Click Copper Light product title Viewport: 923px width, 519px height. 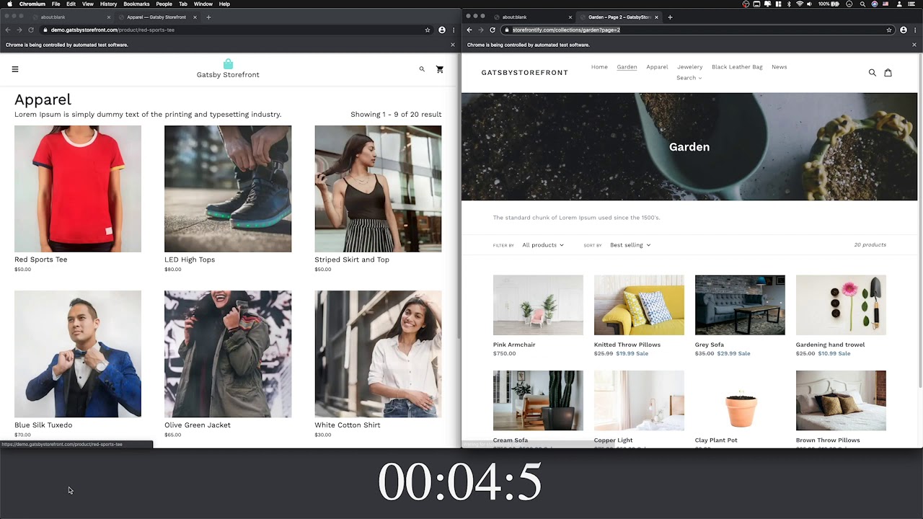pos(613,440)
